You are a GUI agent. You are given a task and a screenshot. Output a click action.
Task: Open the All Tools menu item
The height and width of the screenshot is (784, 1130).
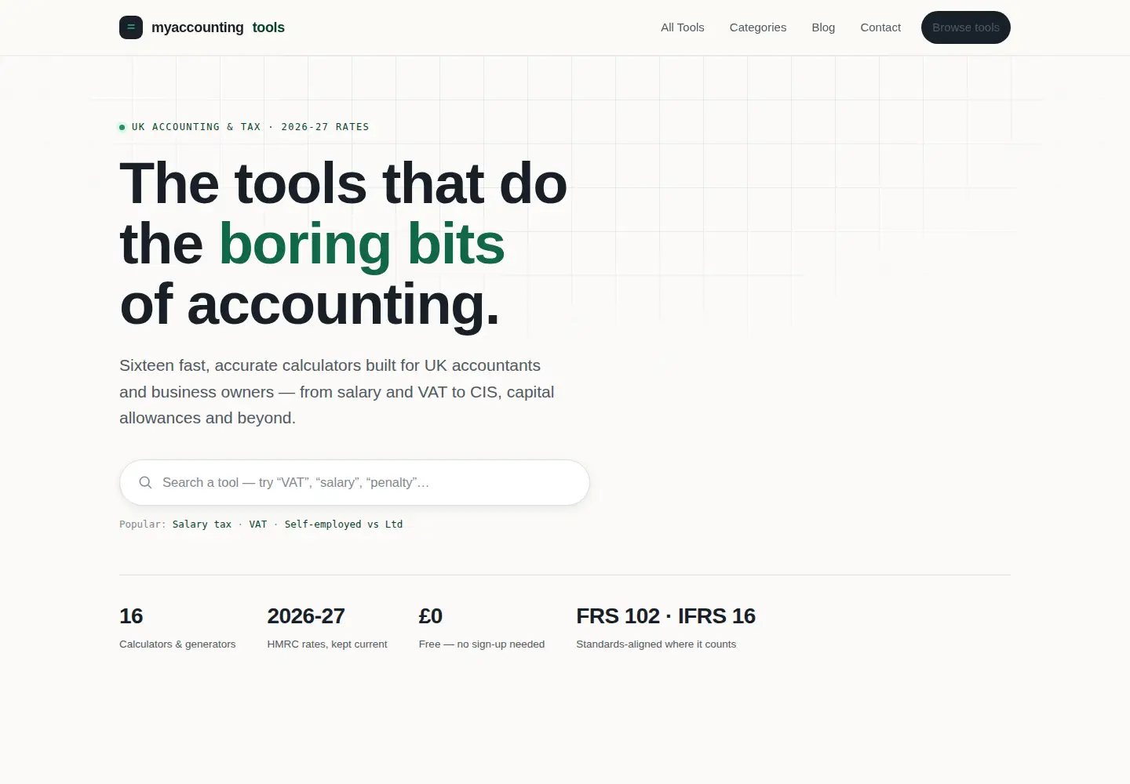[683, 27]
